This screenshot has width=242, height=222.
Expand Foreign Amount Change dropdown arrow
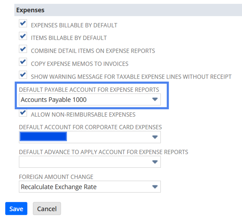155,187
